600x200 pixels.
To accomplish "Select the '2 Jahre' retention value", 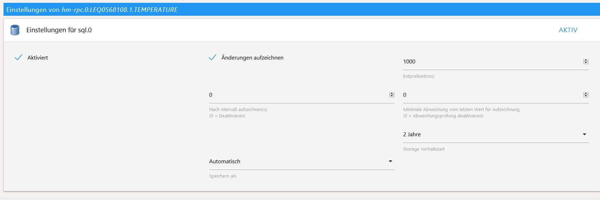I will [412, 135].
